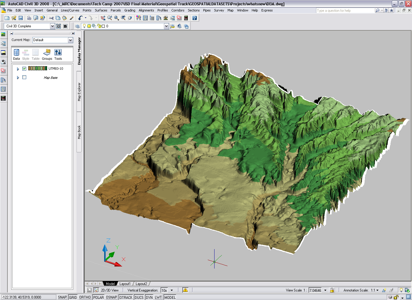Open the Layer Properties Manager icon

tap(77, 26)
